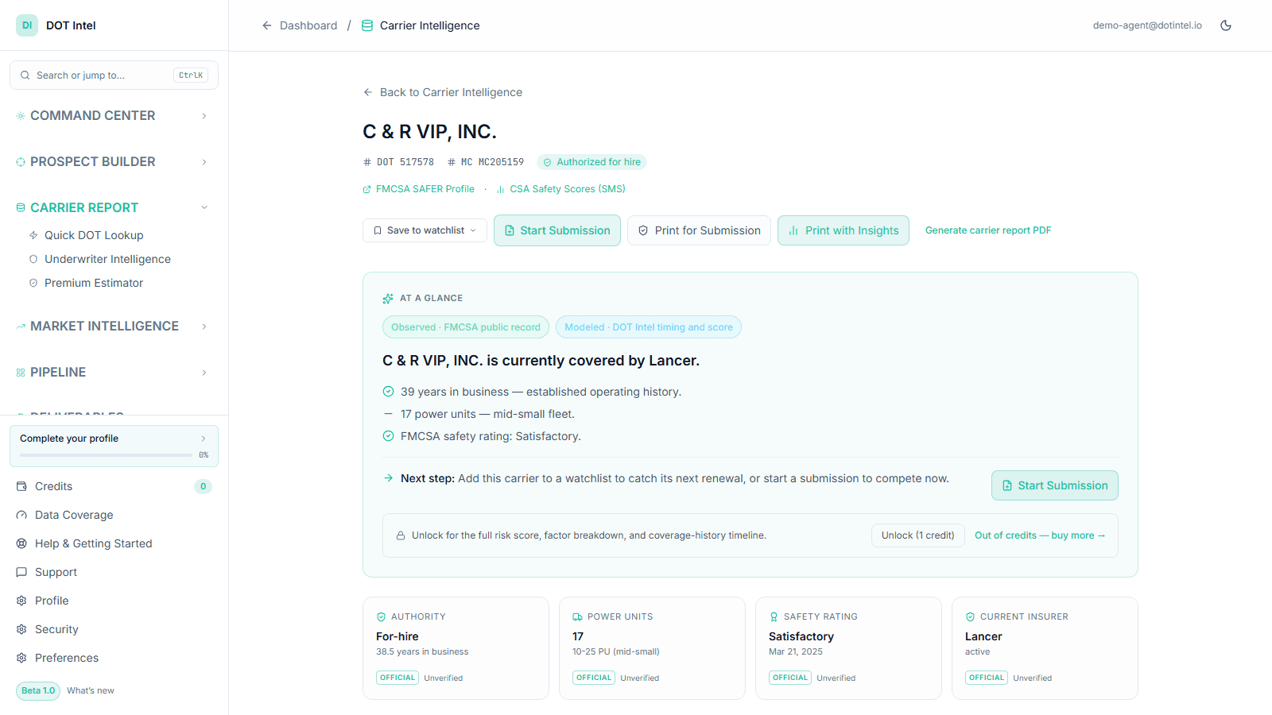Click the profile completion progress bar
The width and height of the screenshot is (1272, 715).
click(106, 455)
